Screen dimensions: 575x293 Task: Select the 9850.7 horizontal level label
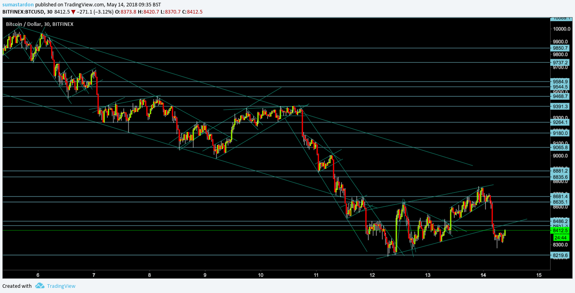(x=559, y=48)
